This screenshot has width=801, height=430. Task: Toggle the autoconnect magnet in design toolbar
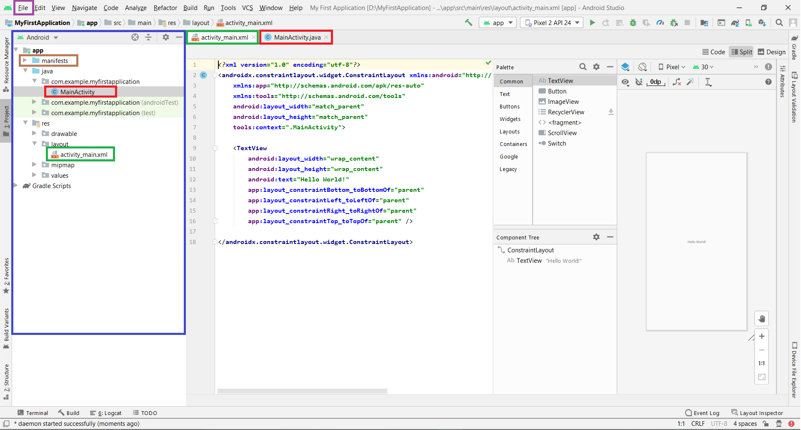tap(639, 82)
